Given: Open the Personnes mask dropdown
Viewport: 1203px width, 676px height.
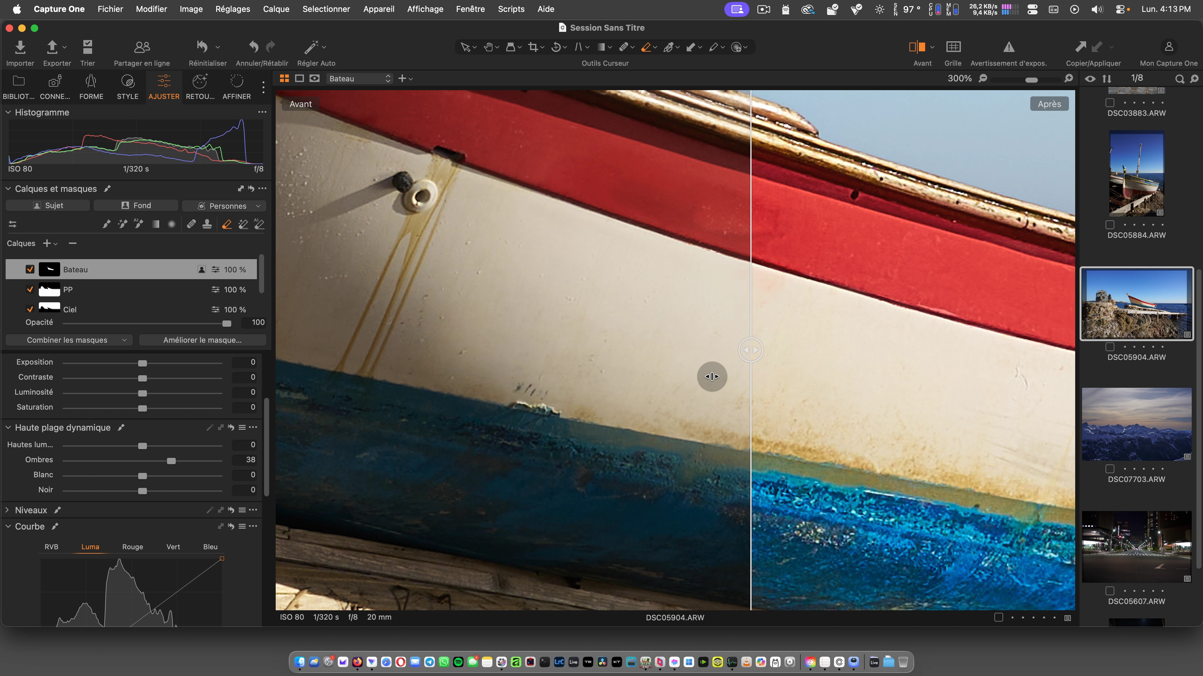Looking at the screenshot, I should pos(224,206).
